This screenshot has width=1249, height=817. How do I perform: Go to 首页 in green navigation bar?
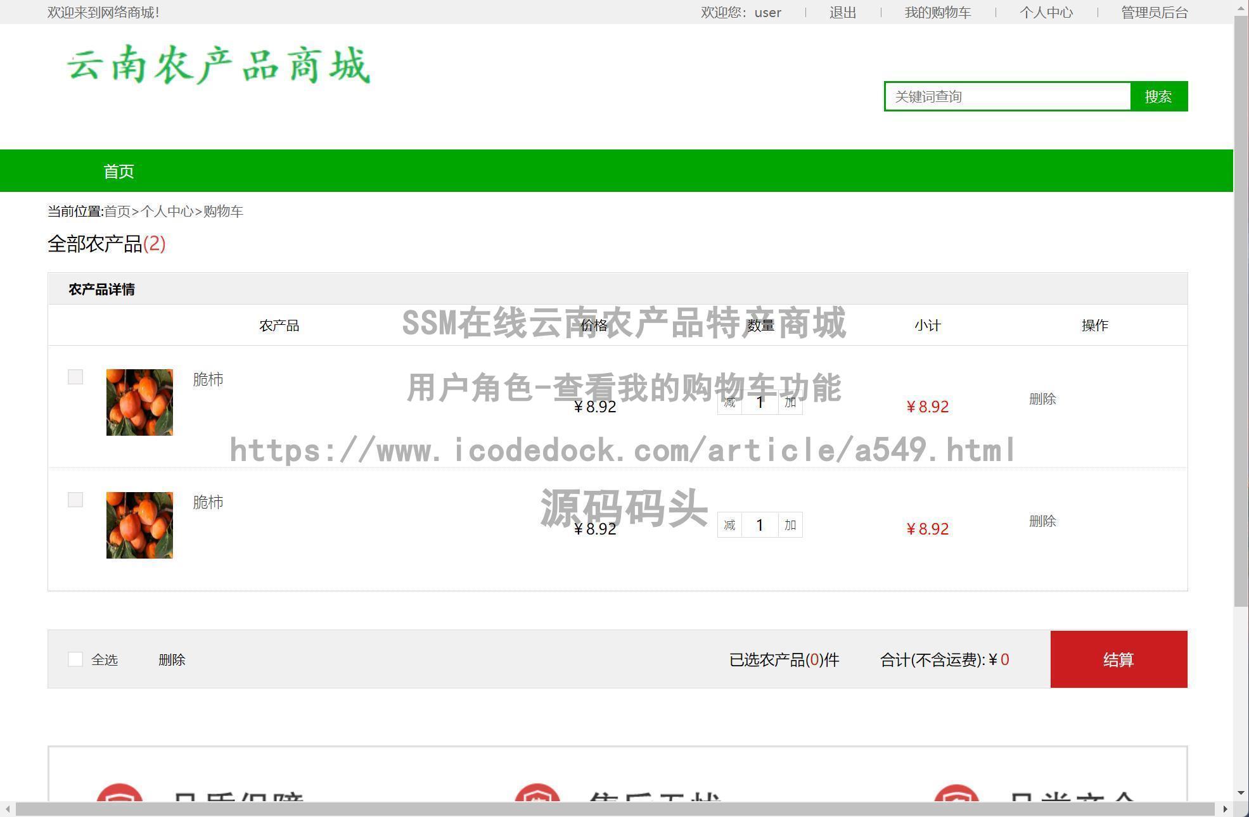[x=118, y=171]
